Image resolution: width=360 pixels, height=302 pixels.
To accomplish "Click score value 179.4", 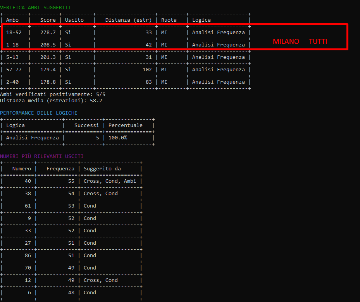I will tap(48, 69).
